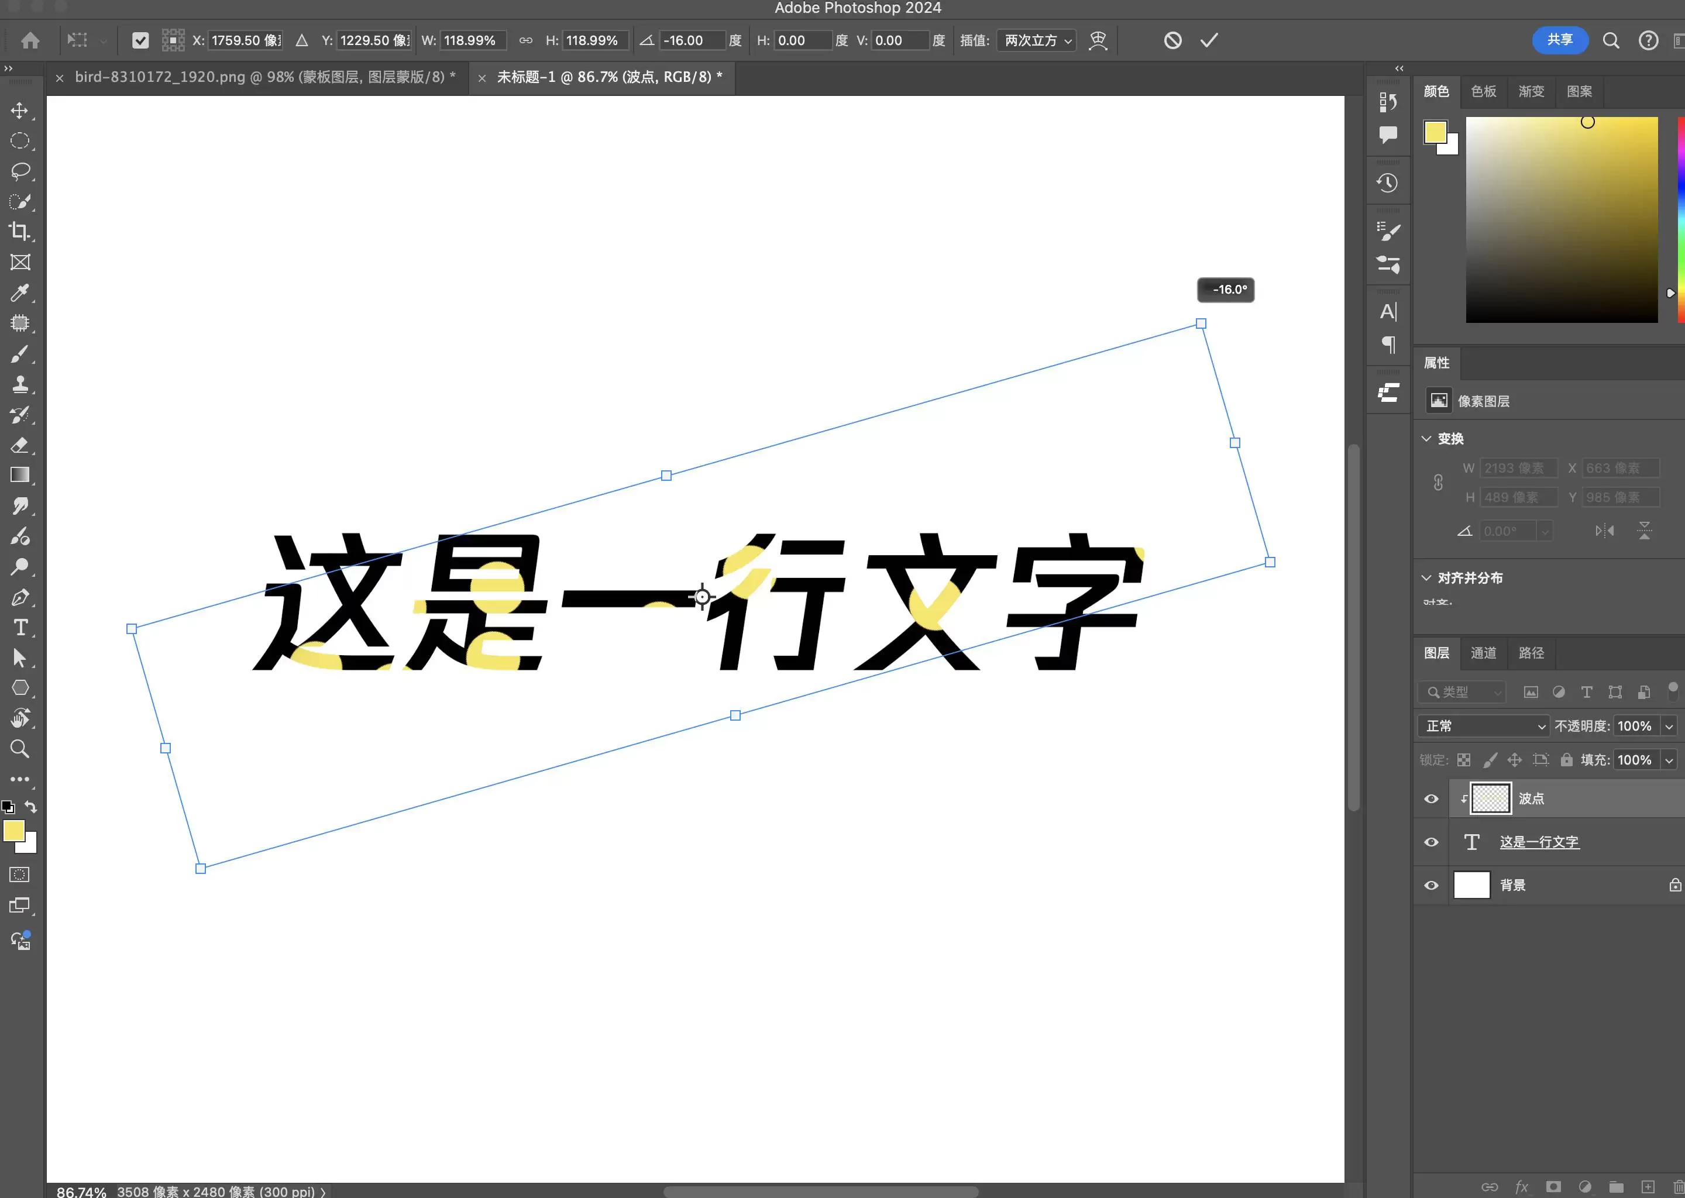Select the Type tool

20,628
